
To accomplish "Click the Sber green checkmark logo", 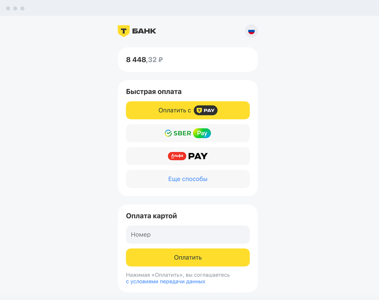I will pos(168,133).
